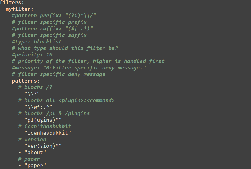Viewport: 251px width, 169px height.
Task: Click the "pl(ugins)*" pattern entry
Action: tap(43, 120)
